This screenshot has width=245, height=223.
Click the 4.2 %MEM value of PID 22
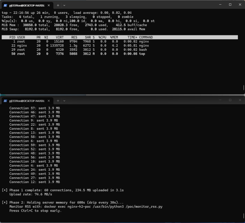pos(115,45)
